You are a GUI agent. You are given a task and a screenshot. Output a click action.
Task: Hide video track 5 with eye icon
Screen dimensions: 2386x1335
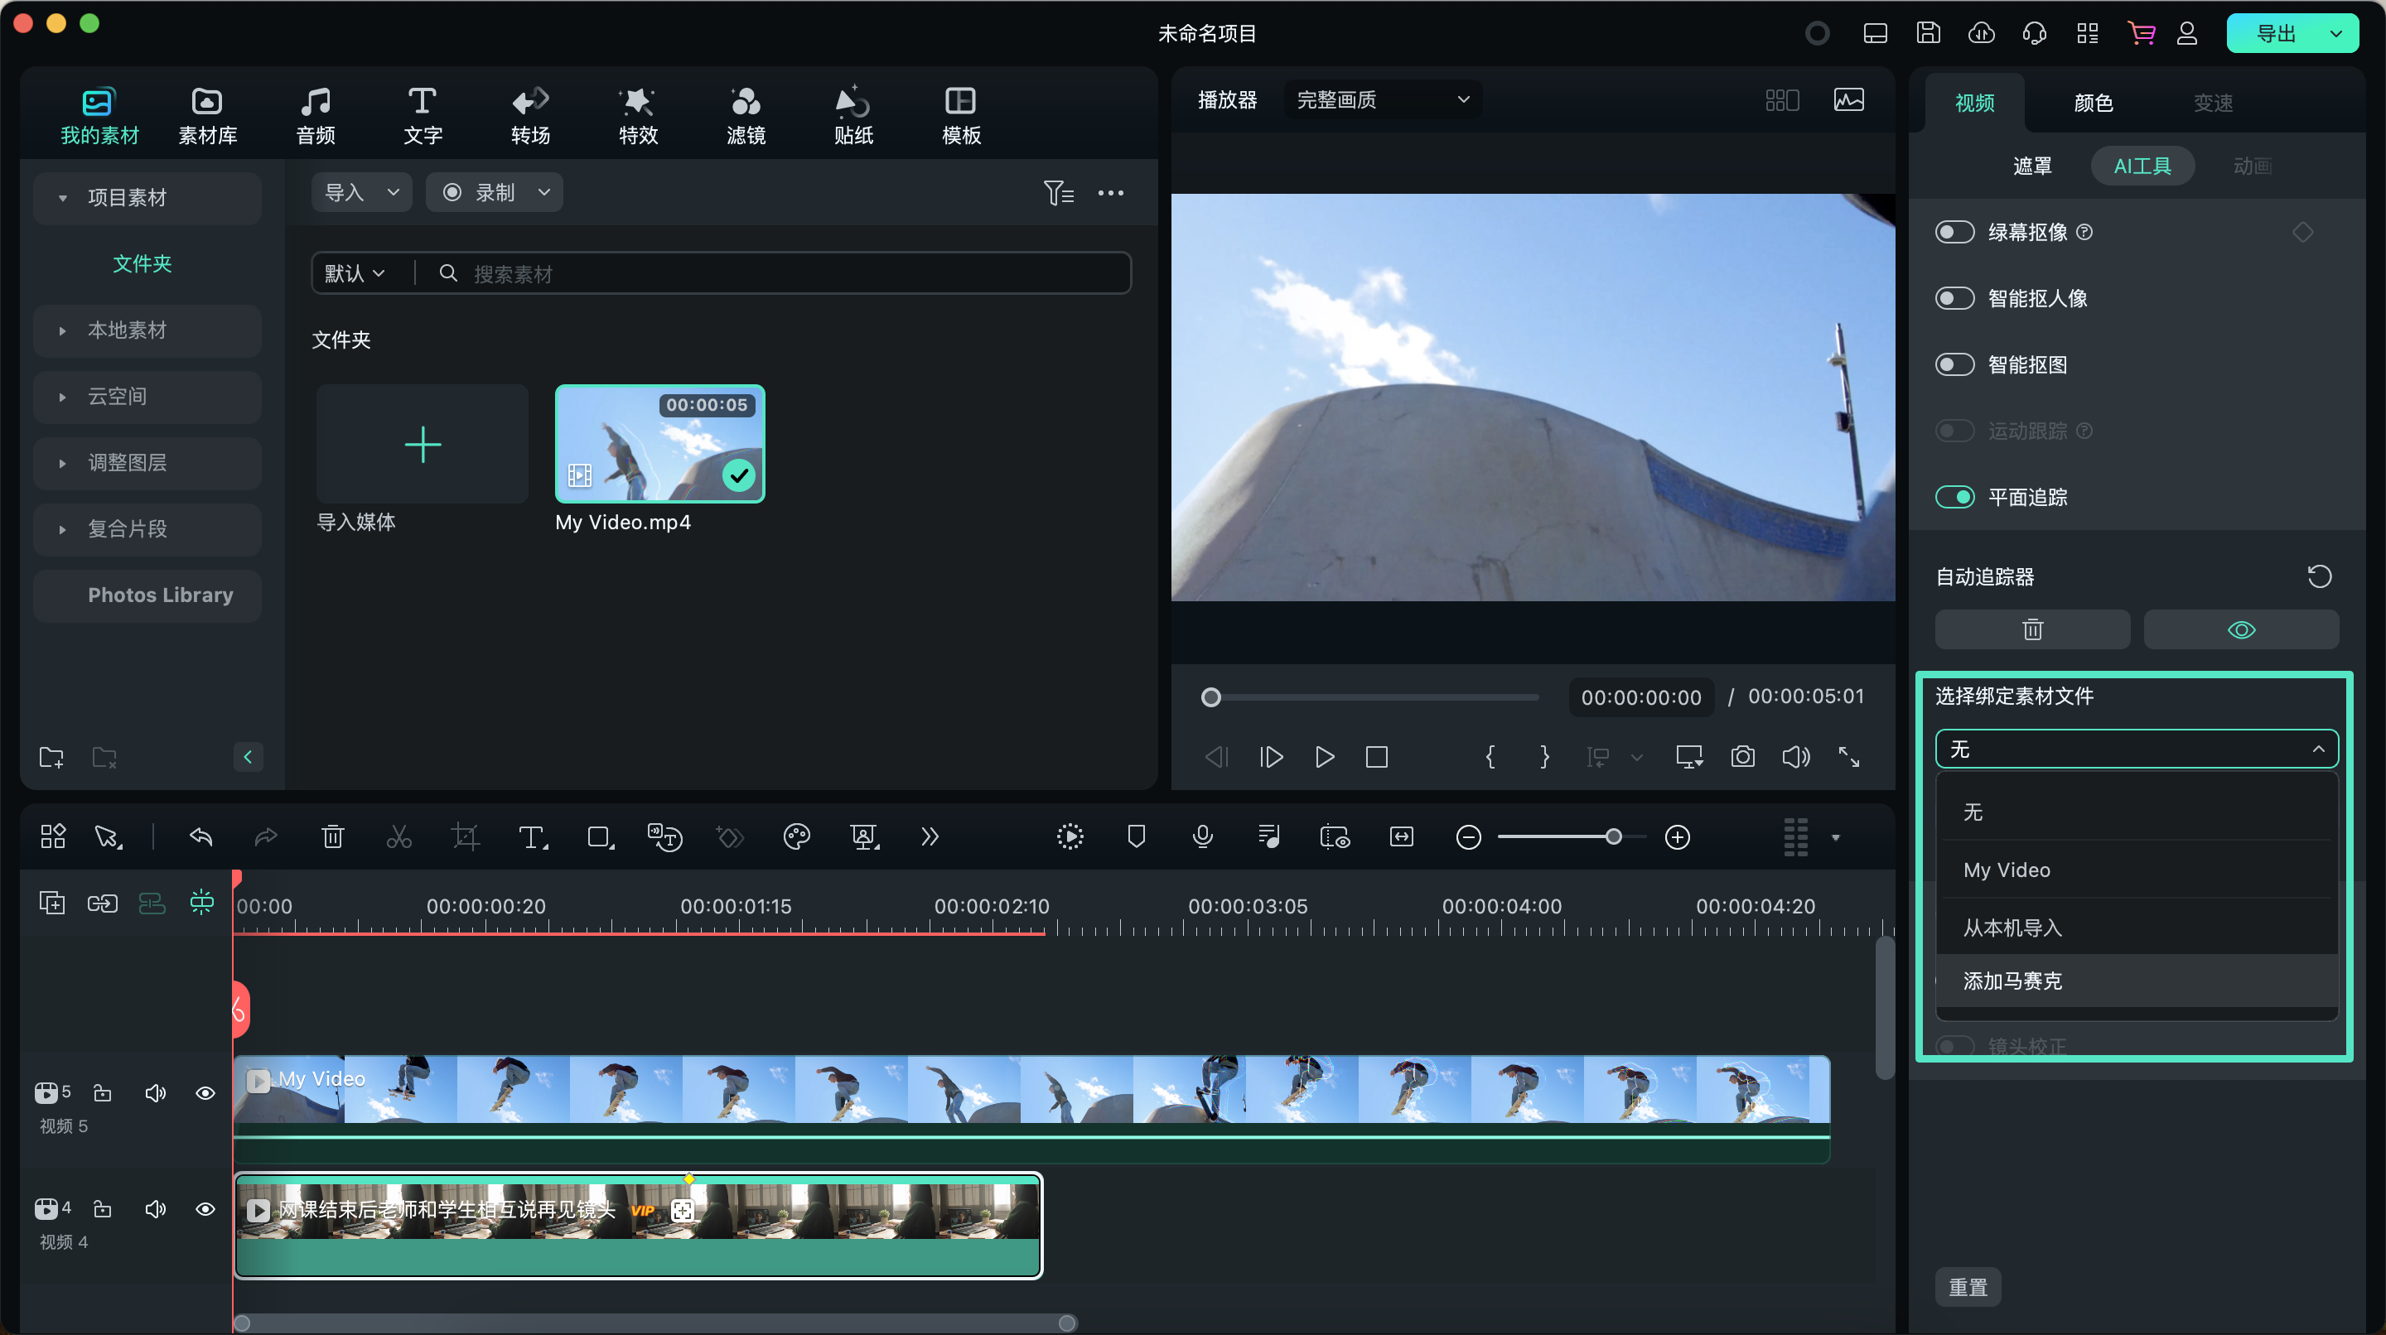205,1093
